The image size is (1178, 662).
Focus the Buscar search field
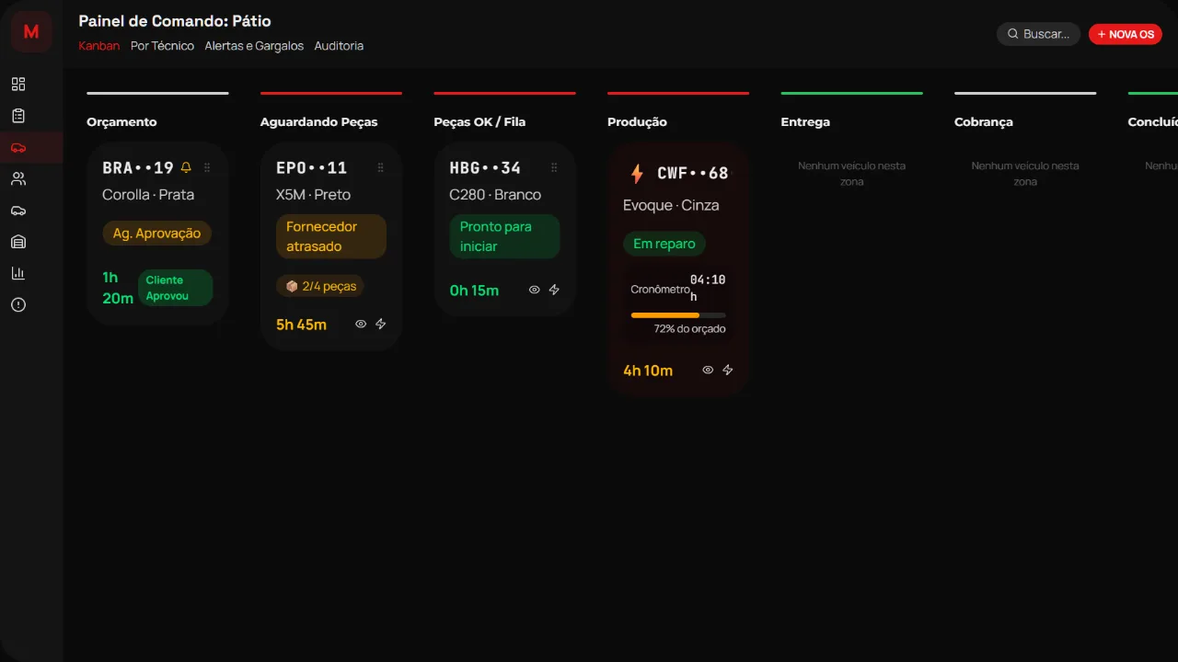(x=1038, y=34)
